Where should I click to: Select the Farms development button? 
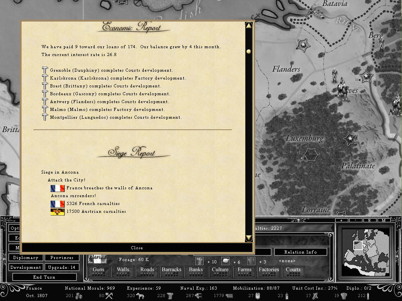click(245, 272)
